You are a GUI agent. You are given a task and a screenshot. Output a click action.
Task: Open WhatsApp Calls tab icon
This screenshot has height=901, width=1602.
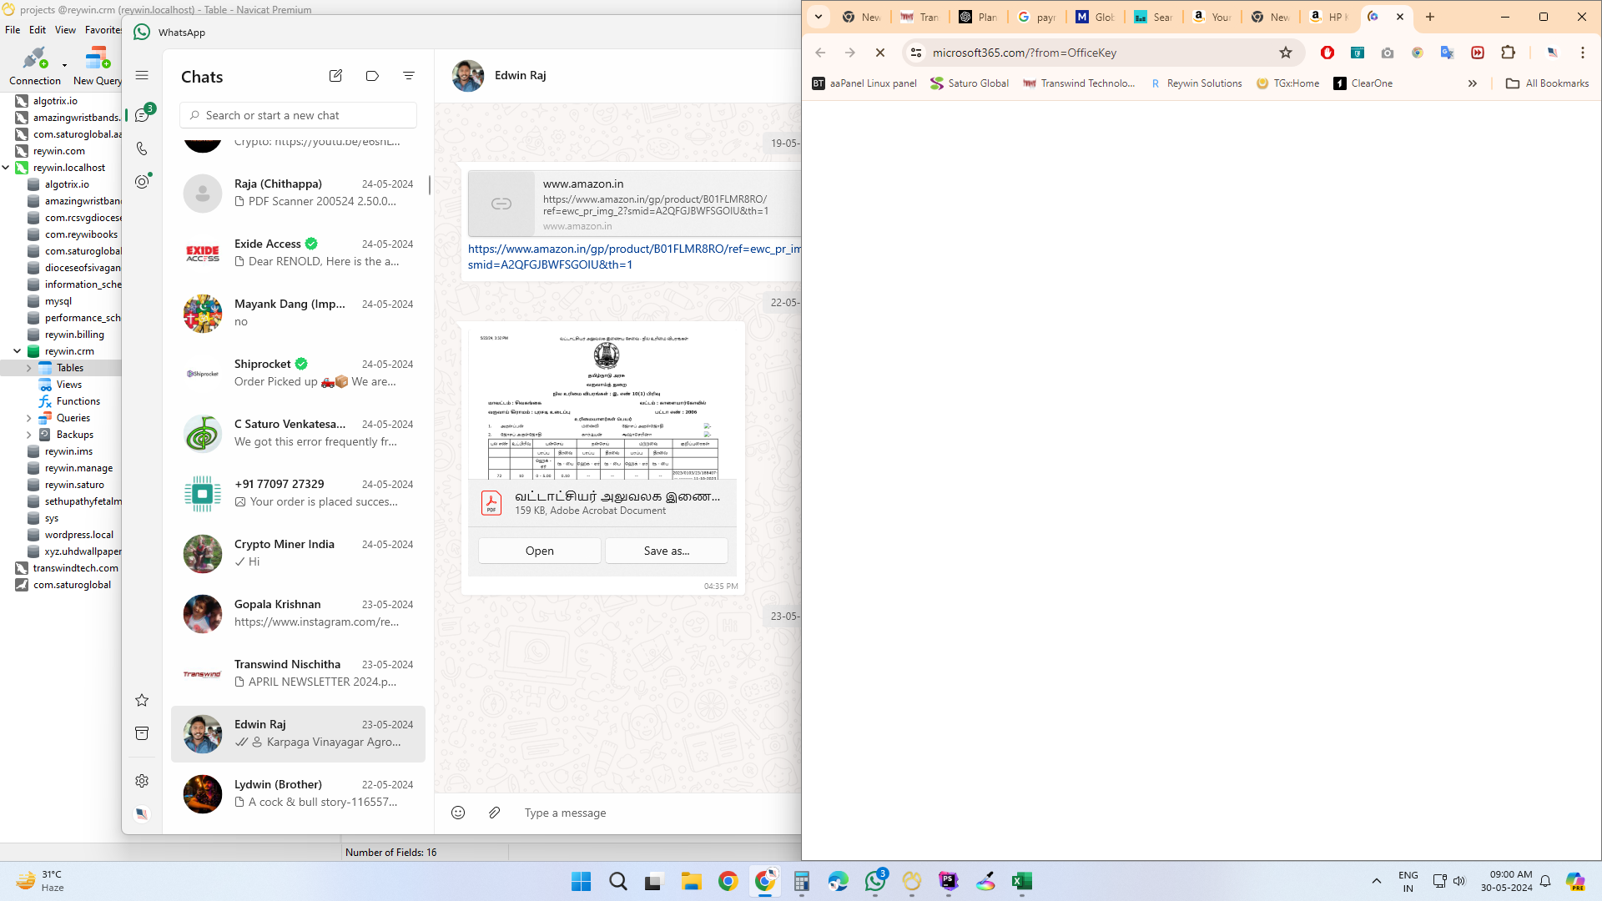[x=142, y=148]
